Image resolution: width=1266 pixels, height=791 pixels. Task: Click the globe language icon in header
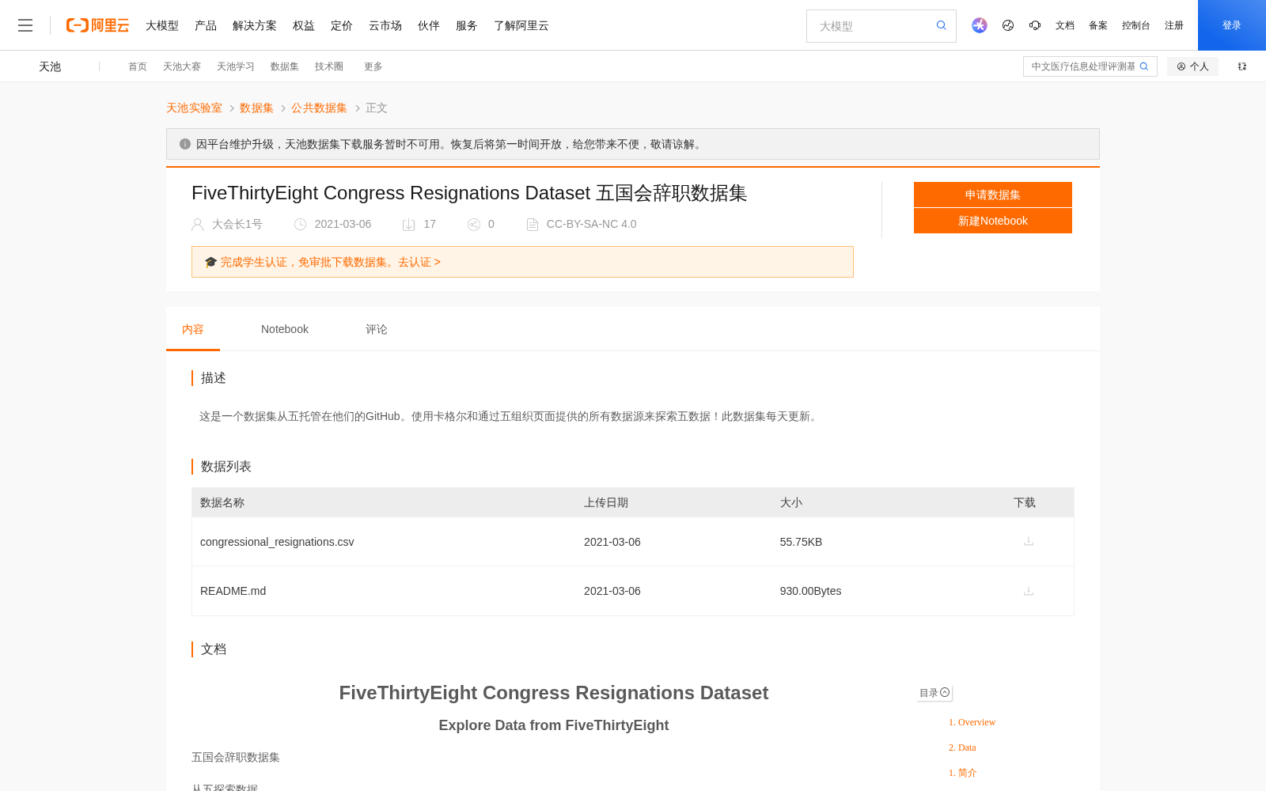[1008, 25]
